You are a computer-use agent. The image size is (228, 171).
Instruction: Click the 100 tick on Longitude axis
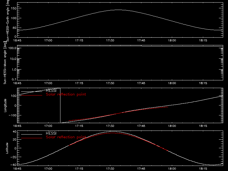point(14,96)
